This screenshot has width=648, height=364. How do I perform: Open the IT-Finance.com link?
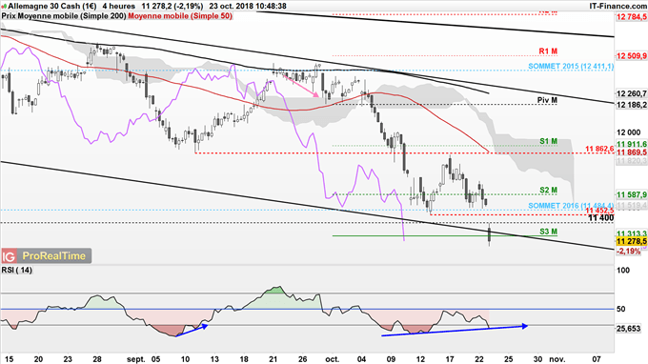[618, 7]
